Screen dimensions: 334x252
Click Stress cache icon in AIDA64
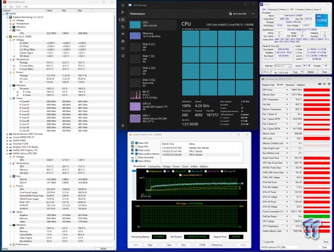tap(133, 150)
